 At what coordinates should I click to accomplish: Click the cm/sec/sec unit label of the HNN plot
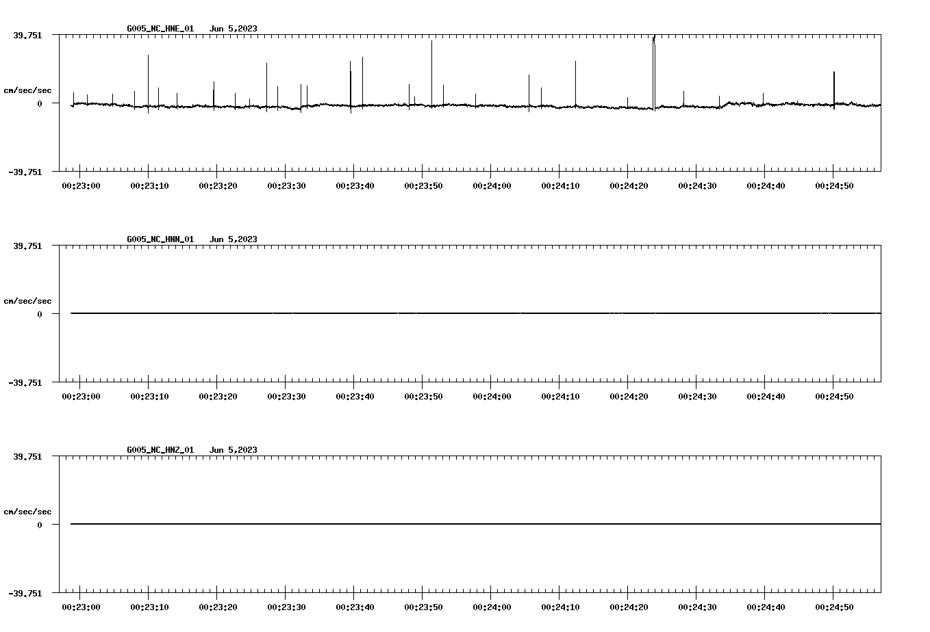coord(28,300)
